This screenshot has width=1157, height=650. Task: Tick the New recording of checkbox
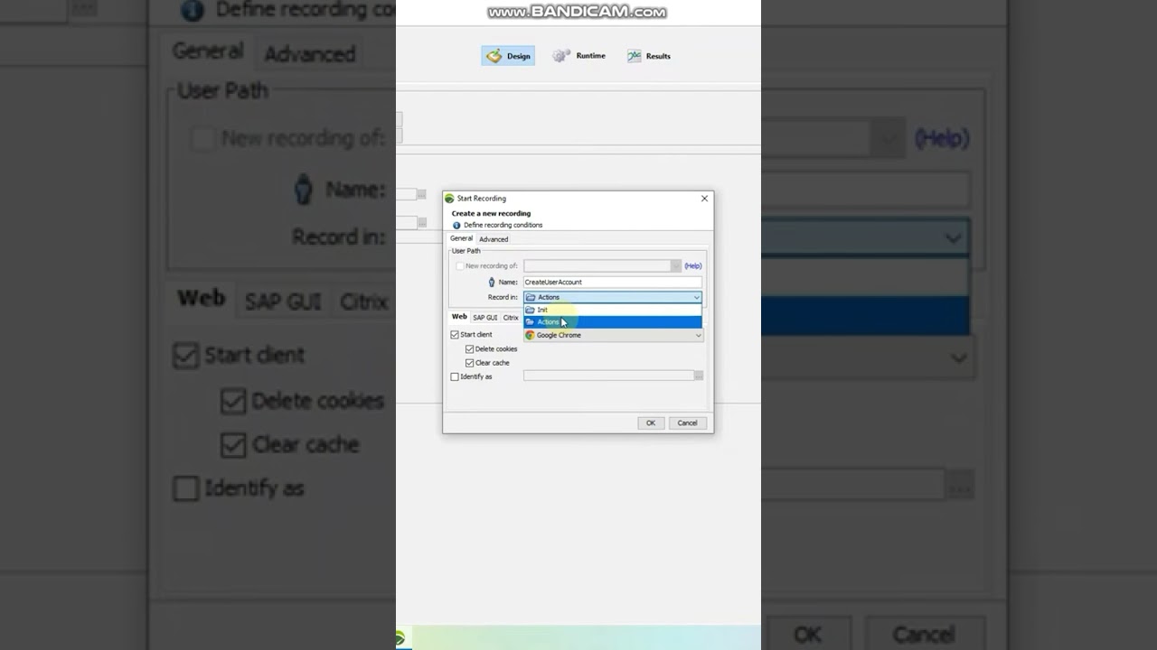(460, 266)
